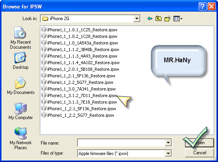
Task: Select iPhone1_1_2.1_5F136_Restore.ipsw
Action: [79, 109]
